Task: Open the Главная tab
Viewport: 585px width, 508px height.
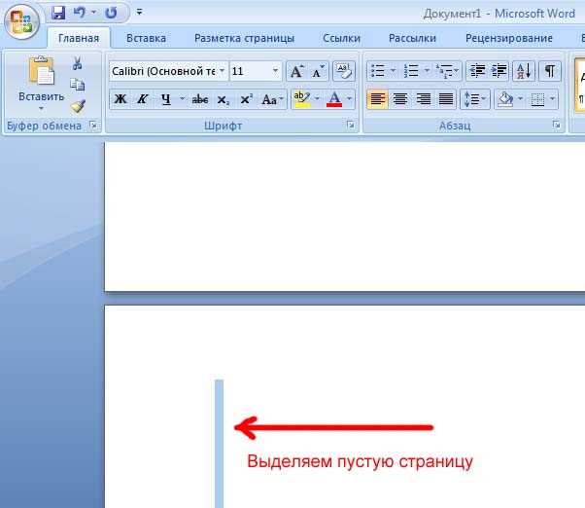Action: 79,38
